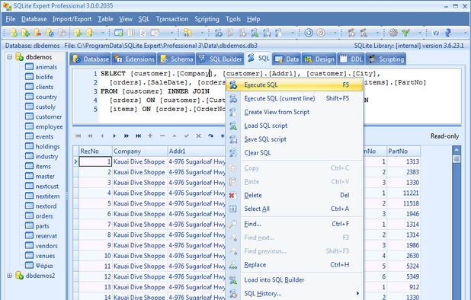Image resolution: width=471 pixels, height=300 pixels.
Task: Select Clear SQL in the context menu
Action: tap(294, 153)
